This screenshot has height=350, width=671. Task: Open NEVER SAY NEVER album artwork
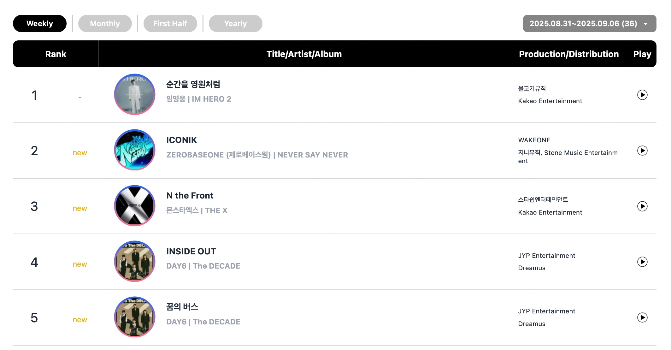[x=135, y=150]
